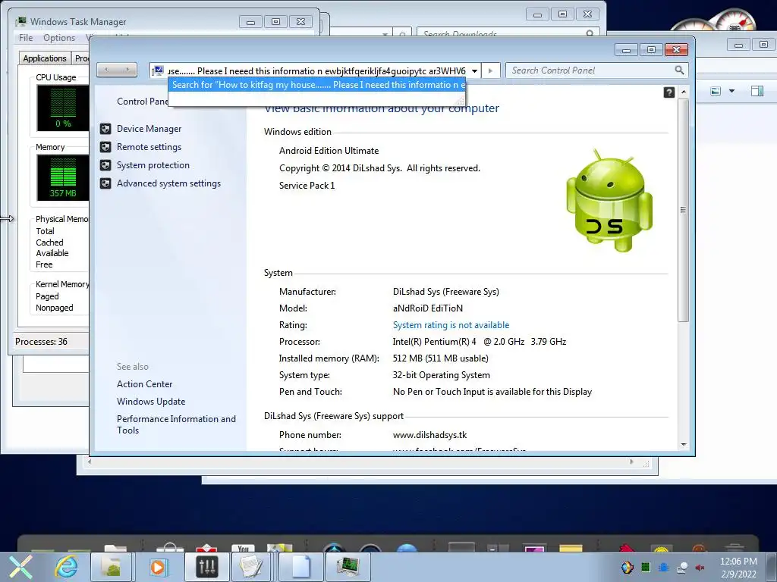The image size is (777, 582).
Task: Click the computer icon in address bar
Action: coord(159,70)
